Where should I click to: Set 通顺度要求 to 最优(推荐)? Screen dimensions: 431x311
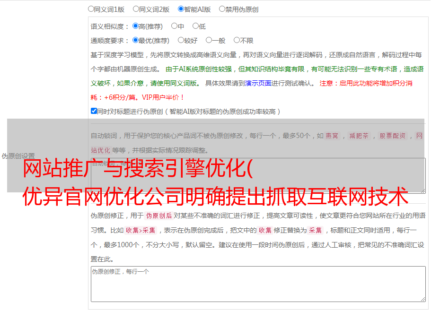135,40
